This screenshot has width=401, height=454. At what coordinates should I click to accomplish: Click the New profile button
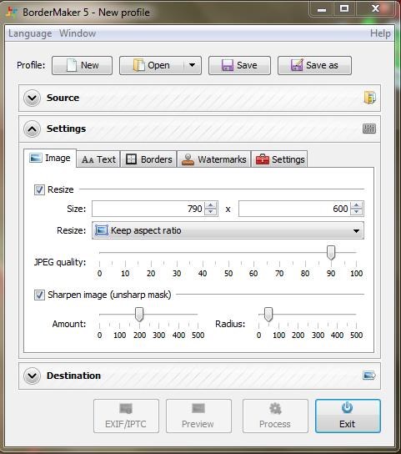(83, 65)
